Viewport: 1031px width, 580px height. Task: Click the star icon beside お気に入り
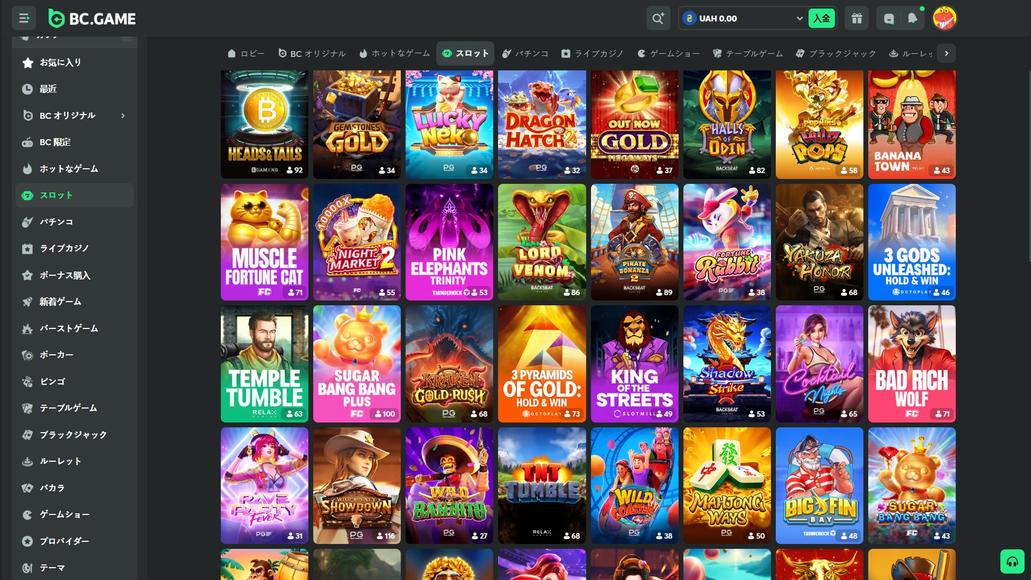(27, 63)
